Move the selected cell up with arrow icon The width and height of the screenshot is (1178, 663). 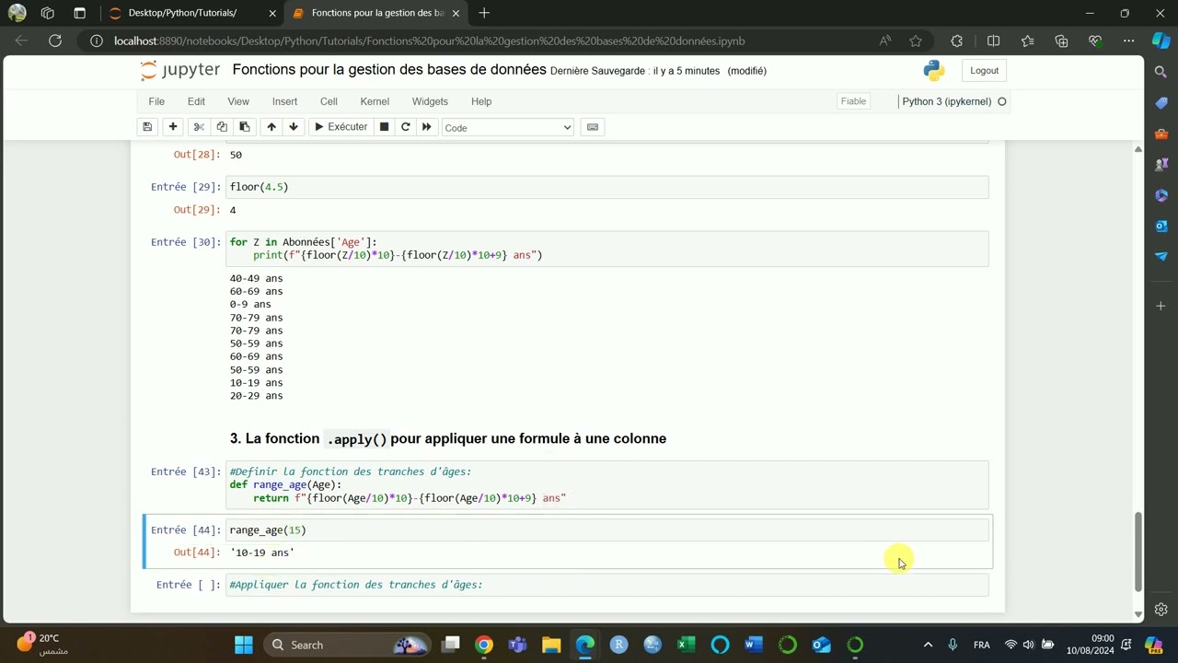pyautogui.click(x=271, y=127)
